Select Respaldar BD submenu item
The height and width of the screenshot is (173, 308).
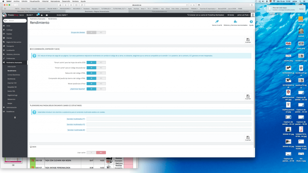click(x=12, y=87)
